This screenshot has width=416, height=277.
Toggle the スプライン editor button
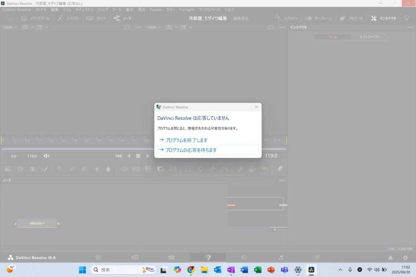pos(286,18)
